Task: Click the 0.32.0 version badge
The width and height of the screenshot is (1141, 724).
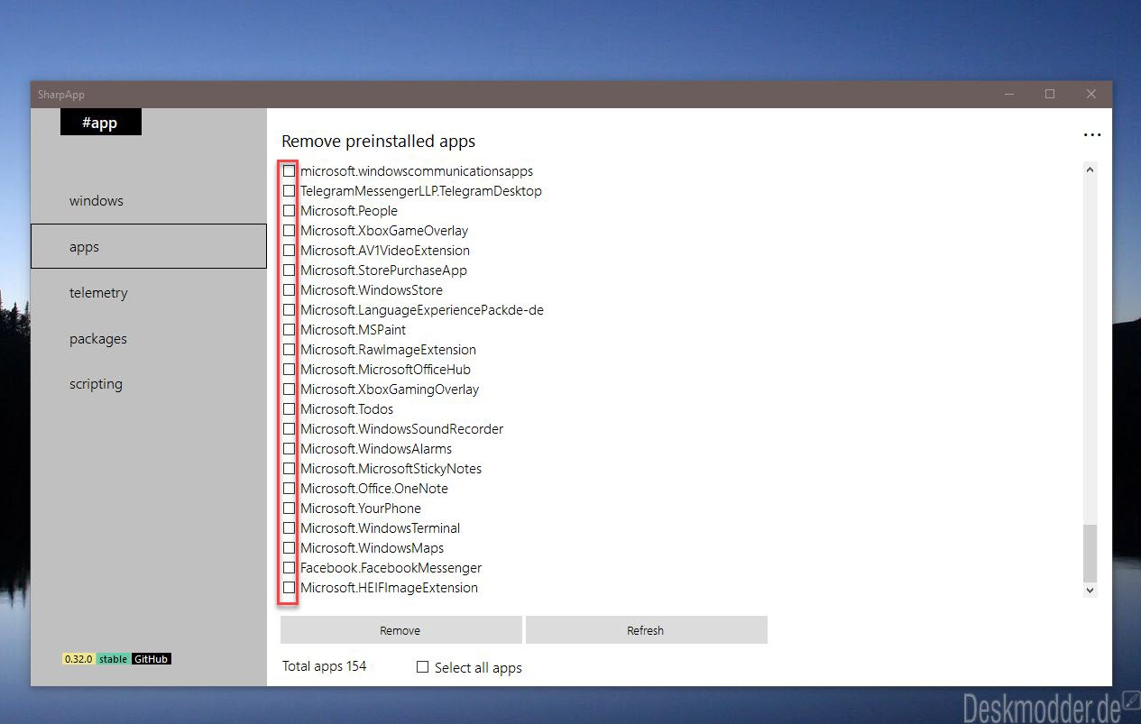Action: pyautogui.click(x=78, y=659)
